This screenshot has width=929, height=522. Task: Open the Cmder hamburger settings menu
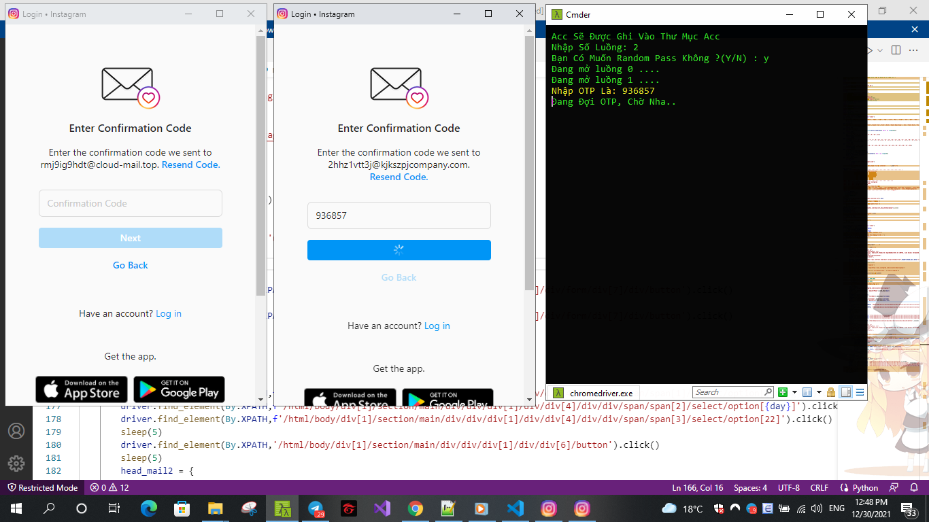pos(860,392)
